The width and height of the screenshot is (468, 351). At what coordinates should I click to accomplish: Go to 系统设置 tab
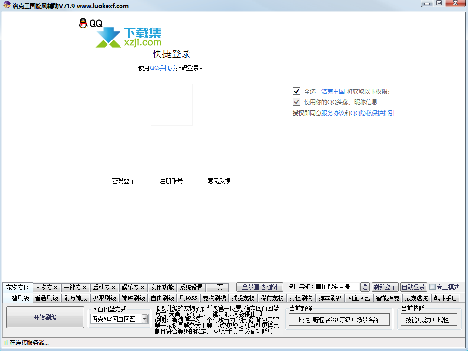[x=191, y=287]
